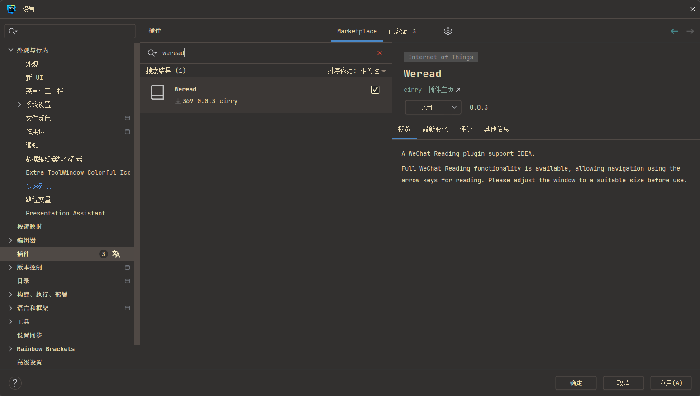Open the 排序依据 相关性 sort dropdown
The height and width of the screenshot is (396, 700).
357,71
